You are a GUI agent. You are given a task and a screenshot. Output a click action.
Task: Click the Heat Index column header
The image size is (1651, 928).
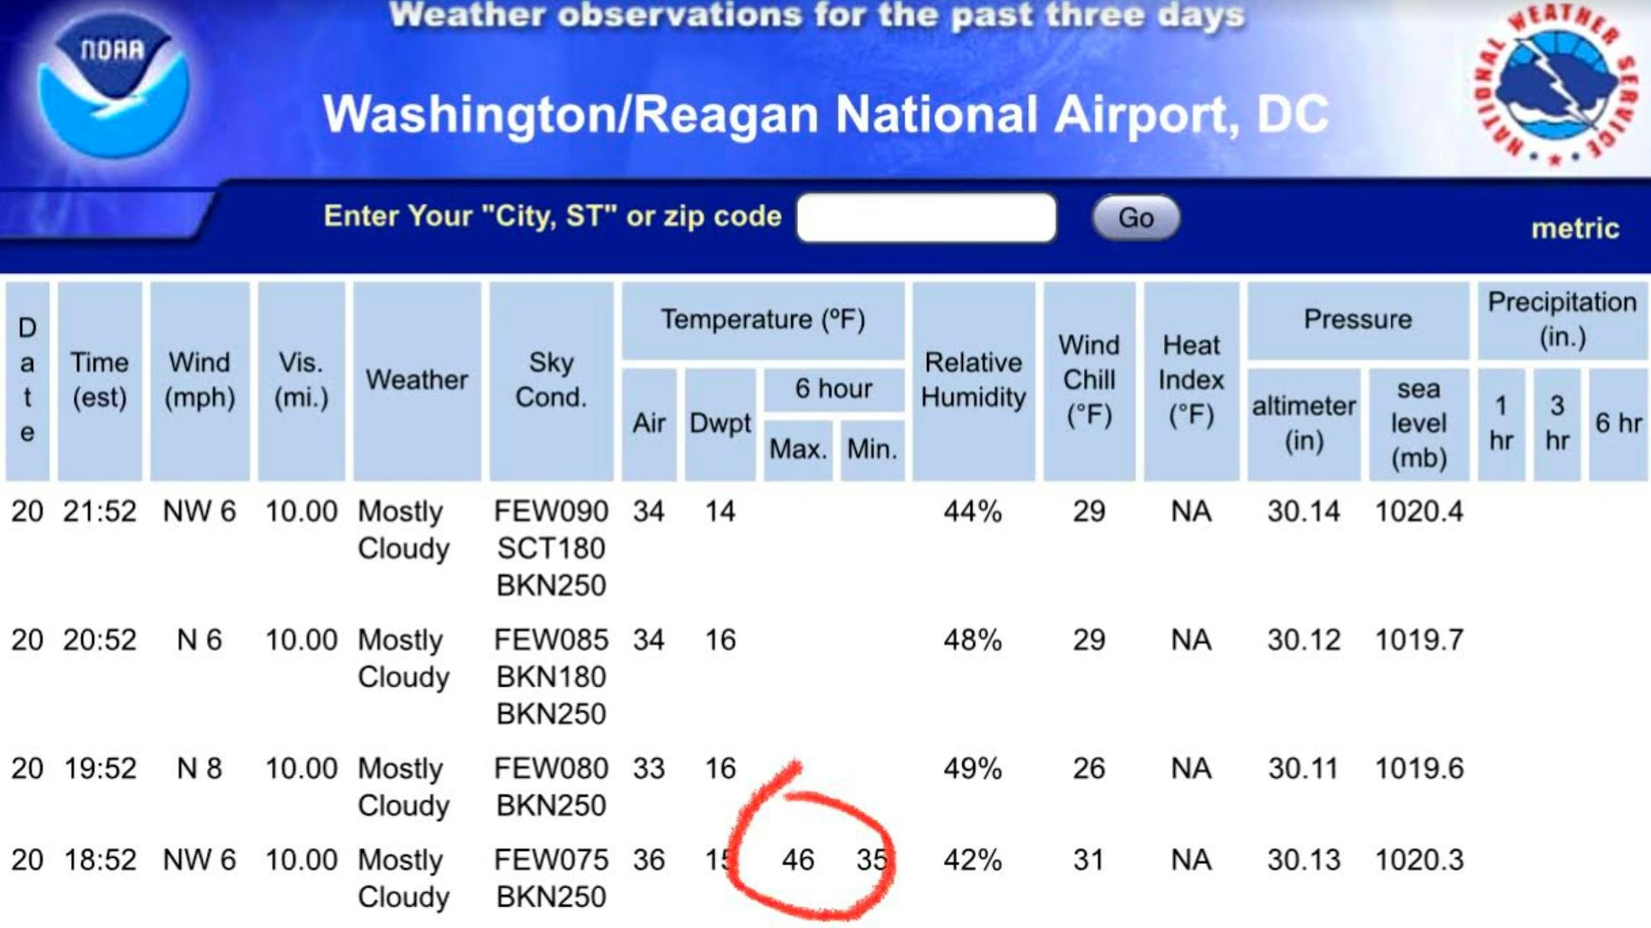pos(1191,380)
